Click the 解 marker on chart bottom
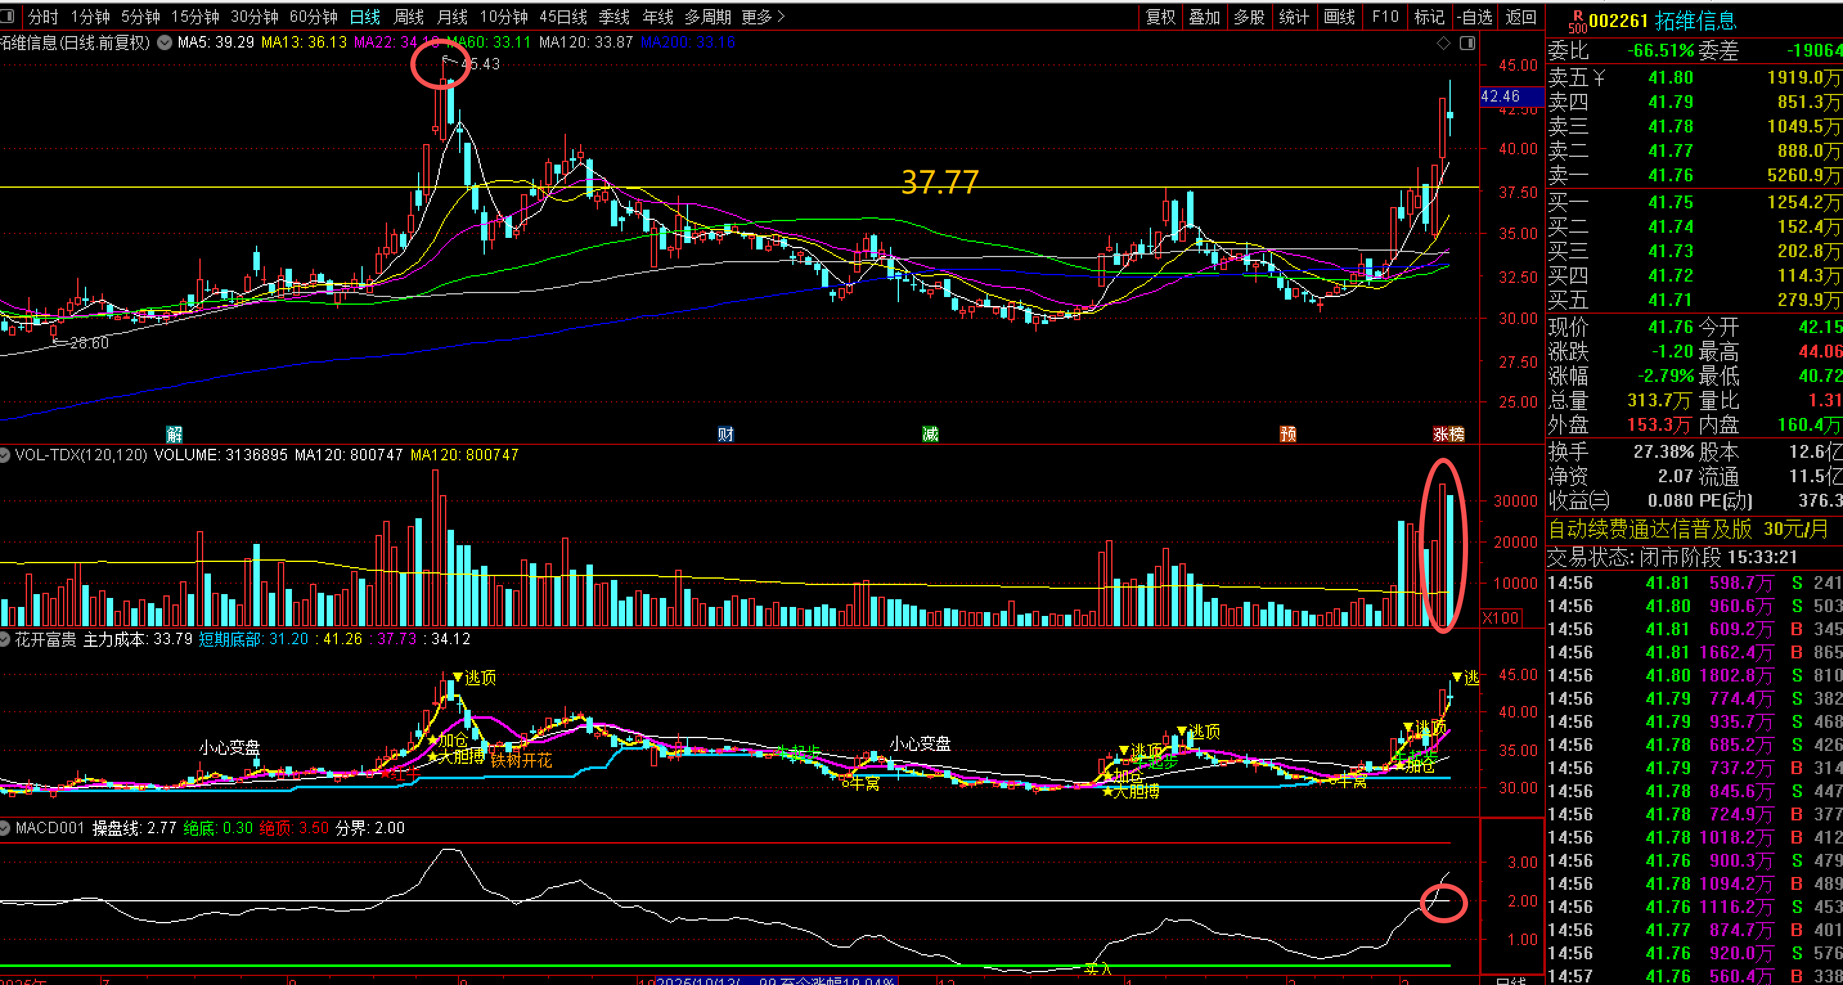1843x985 pixels. [x=174, y=433]
